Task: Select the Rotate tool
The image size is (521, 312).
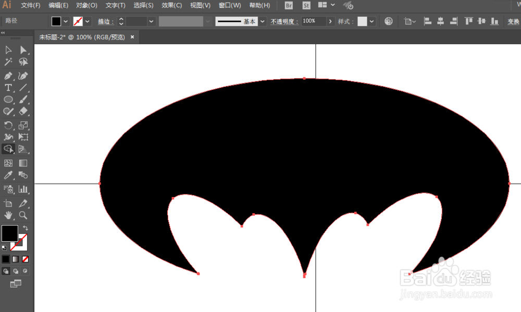Action: pos(8,125)
